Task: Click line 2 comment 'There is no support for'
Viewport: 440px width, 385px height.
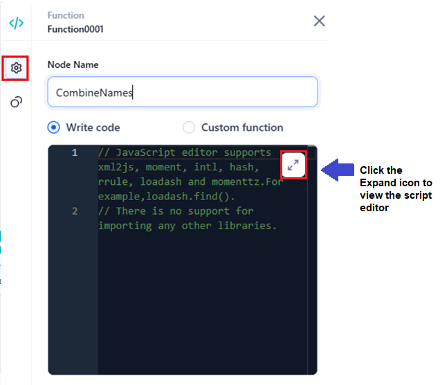Action: point(176,211)
